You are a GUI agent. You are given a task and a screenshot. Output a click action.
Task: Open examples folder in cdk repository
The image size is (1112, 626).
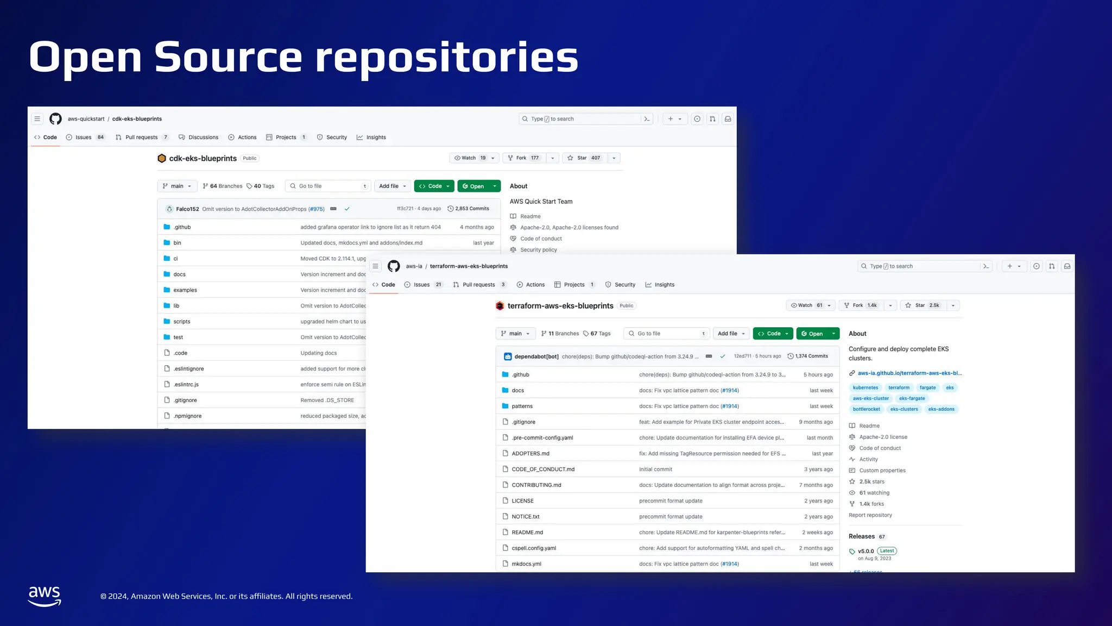(185, 290)
